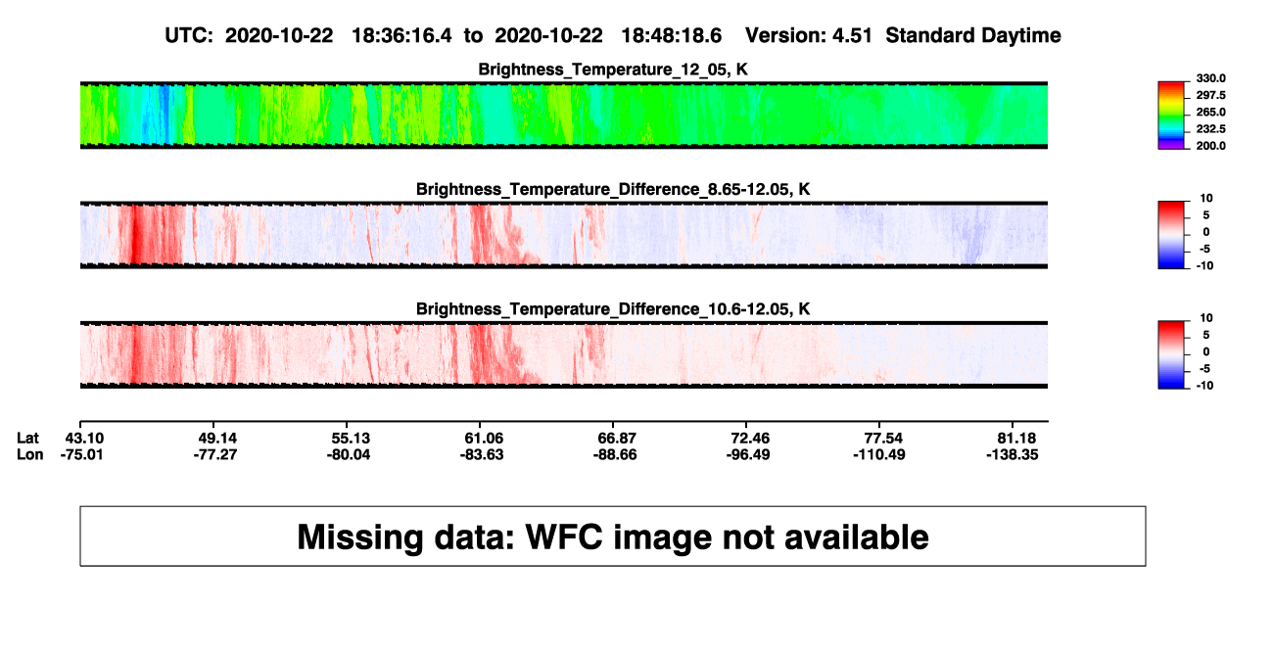Click the 330.0 colorbar label
The width and height of the screenshot is (1273, 653).
[x=1211, y=78]
